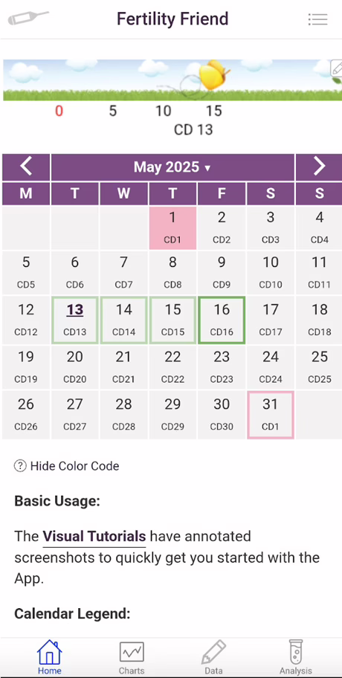Screen dimensions: 342x678
Task: Click the question mark help icon
Action: [x=20, y=465]
